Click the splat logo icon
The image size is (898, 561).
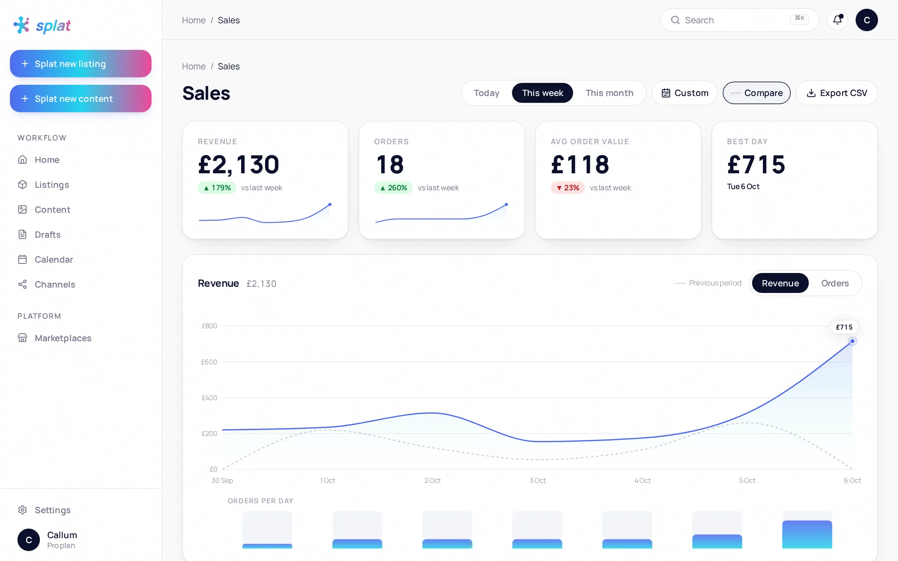point(22,25)
